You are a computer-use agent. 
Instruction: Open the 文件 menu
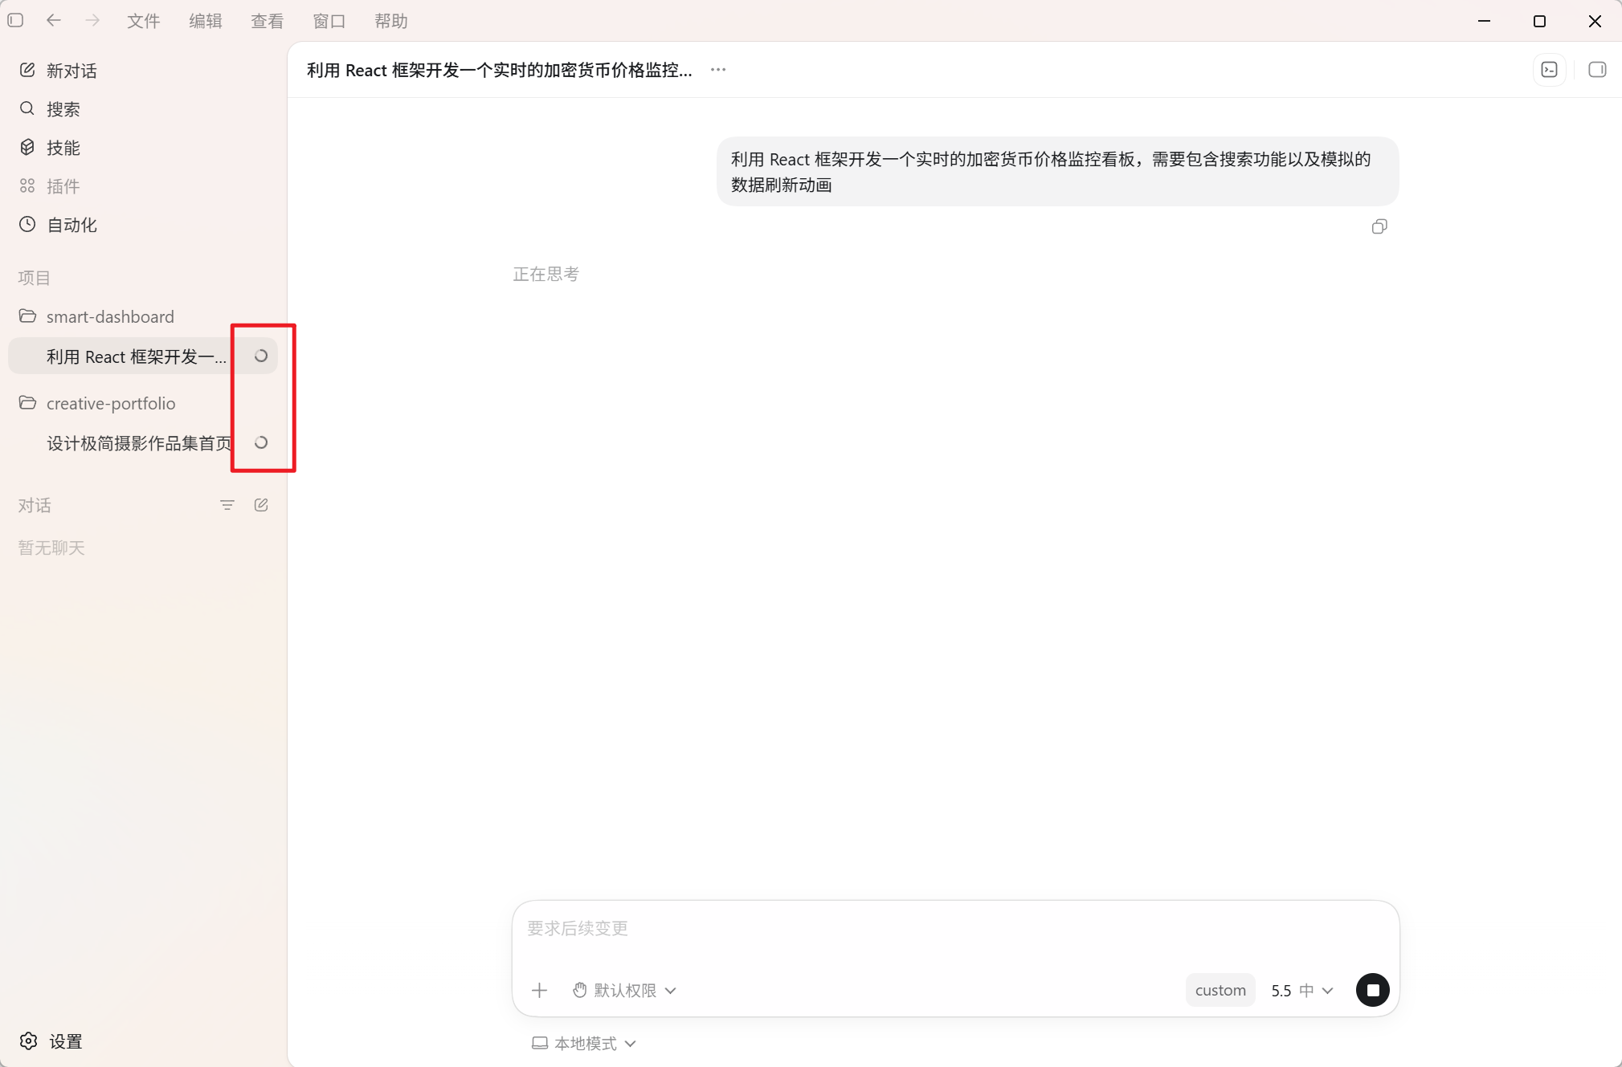(x=144, y=21)
